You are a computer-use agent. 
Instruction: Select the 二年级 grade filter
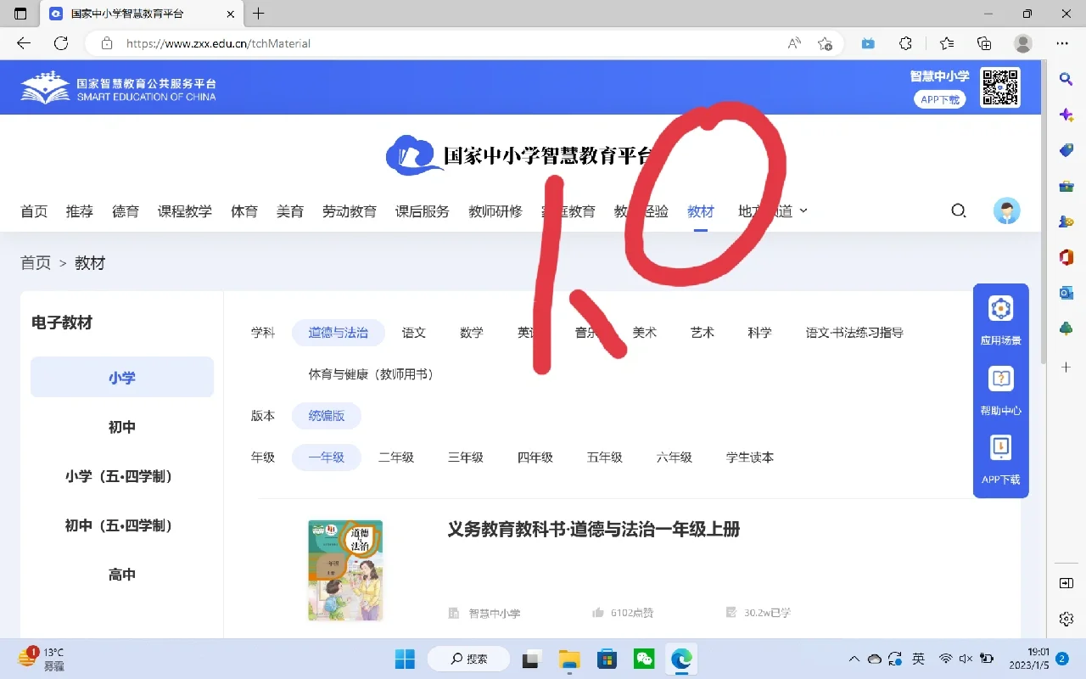pos(396,457)
